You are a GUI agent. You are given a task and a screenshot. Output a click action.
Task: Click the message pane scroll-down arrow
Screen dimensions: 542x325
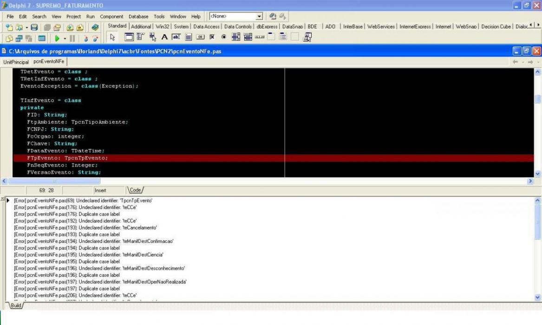537,297
